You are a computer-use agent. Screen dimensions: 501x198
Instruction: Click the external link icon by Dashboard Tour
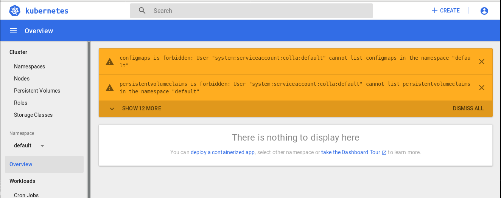[x=384, y=153]
